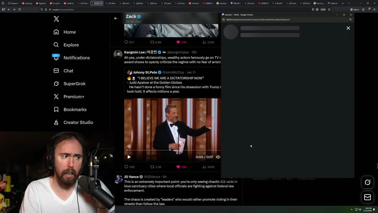Go forward in the Firefox toolbar
The image size is (378, 213).
click(14, 9)
